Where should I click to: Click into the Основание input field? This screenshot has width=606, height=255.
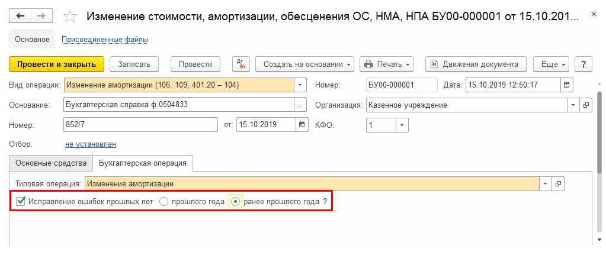[179, 105]
